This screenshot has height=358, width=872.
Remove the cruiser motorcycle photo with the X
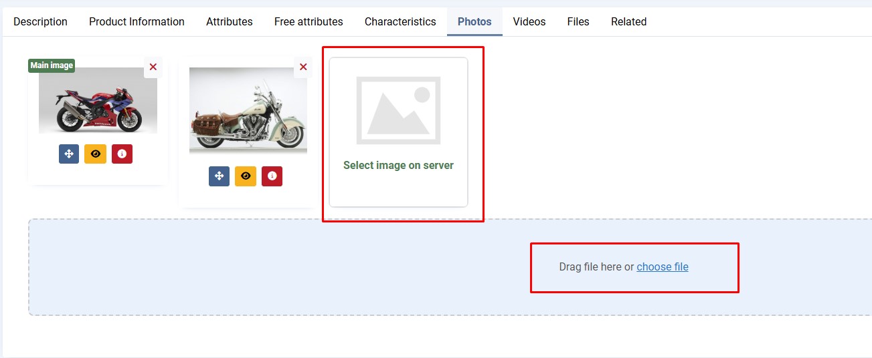tap(303, 67)
